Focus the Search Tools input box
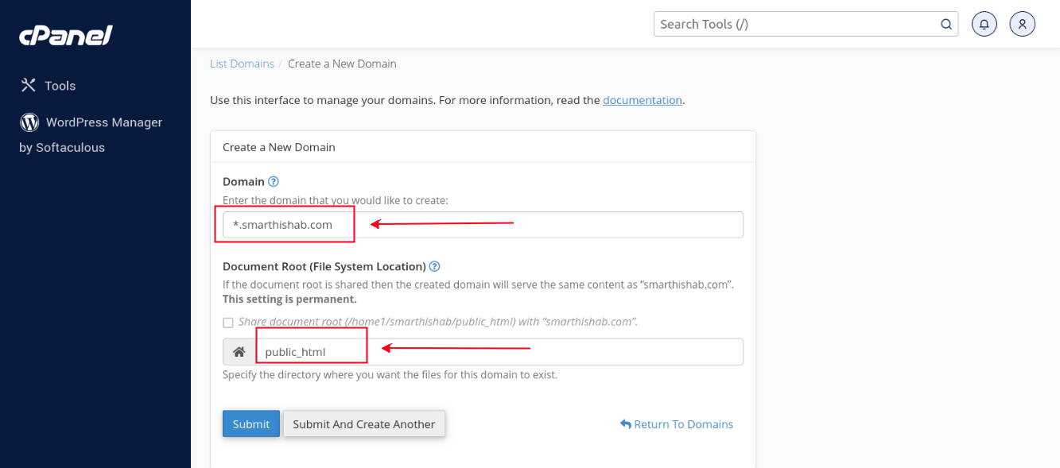The width and height of the screenshot is (1060, 468). 795,24
